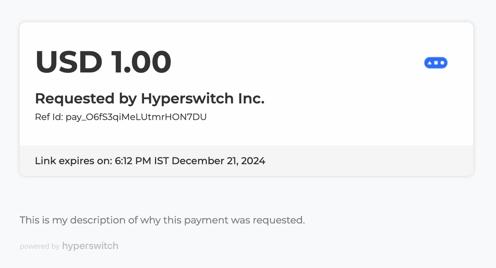Screen dimensions: 496x268
Task: Click the 'IST' timezone text
Action: point(161,161)
